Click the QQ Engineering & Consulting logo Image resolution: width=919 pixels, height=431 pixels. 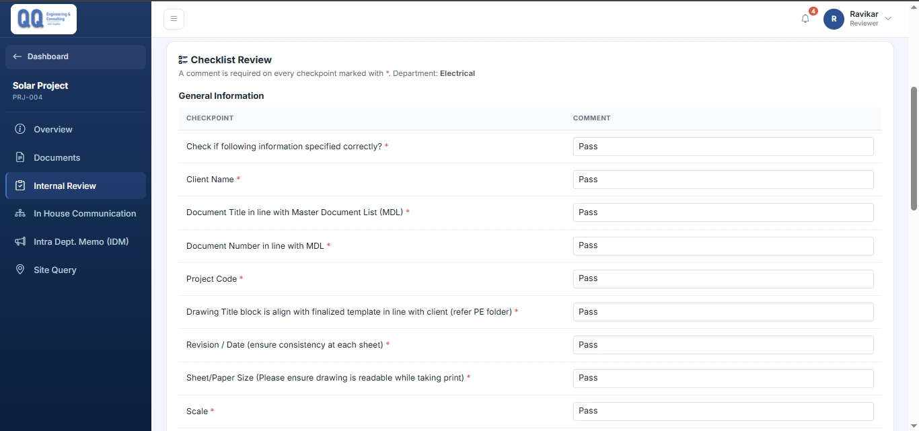coord(44,19)
